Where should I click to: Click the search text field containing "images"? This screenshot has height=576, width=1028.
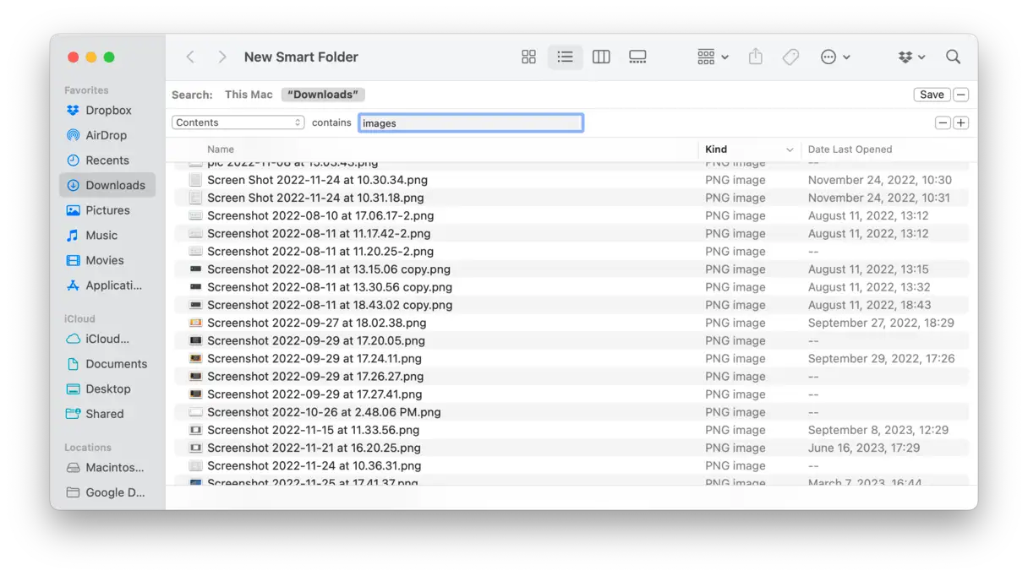pos(470,123)
